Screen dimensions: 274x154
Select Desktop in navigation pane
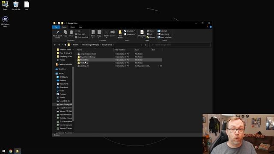(61, 80)
